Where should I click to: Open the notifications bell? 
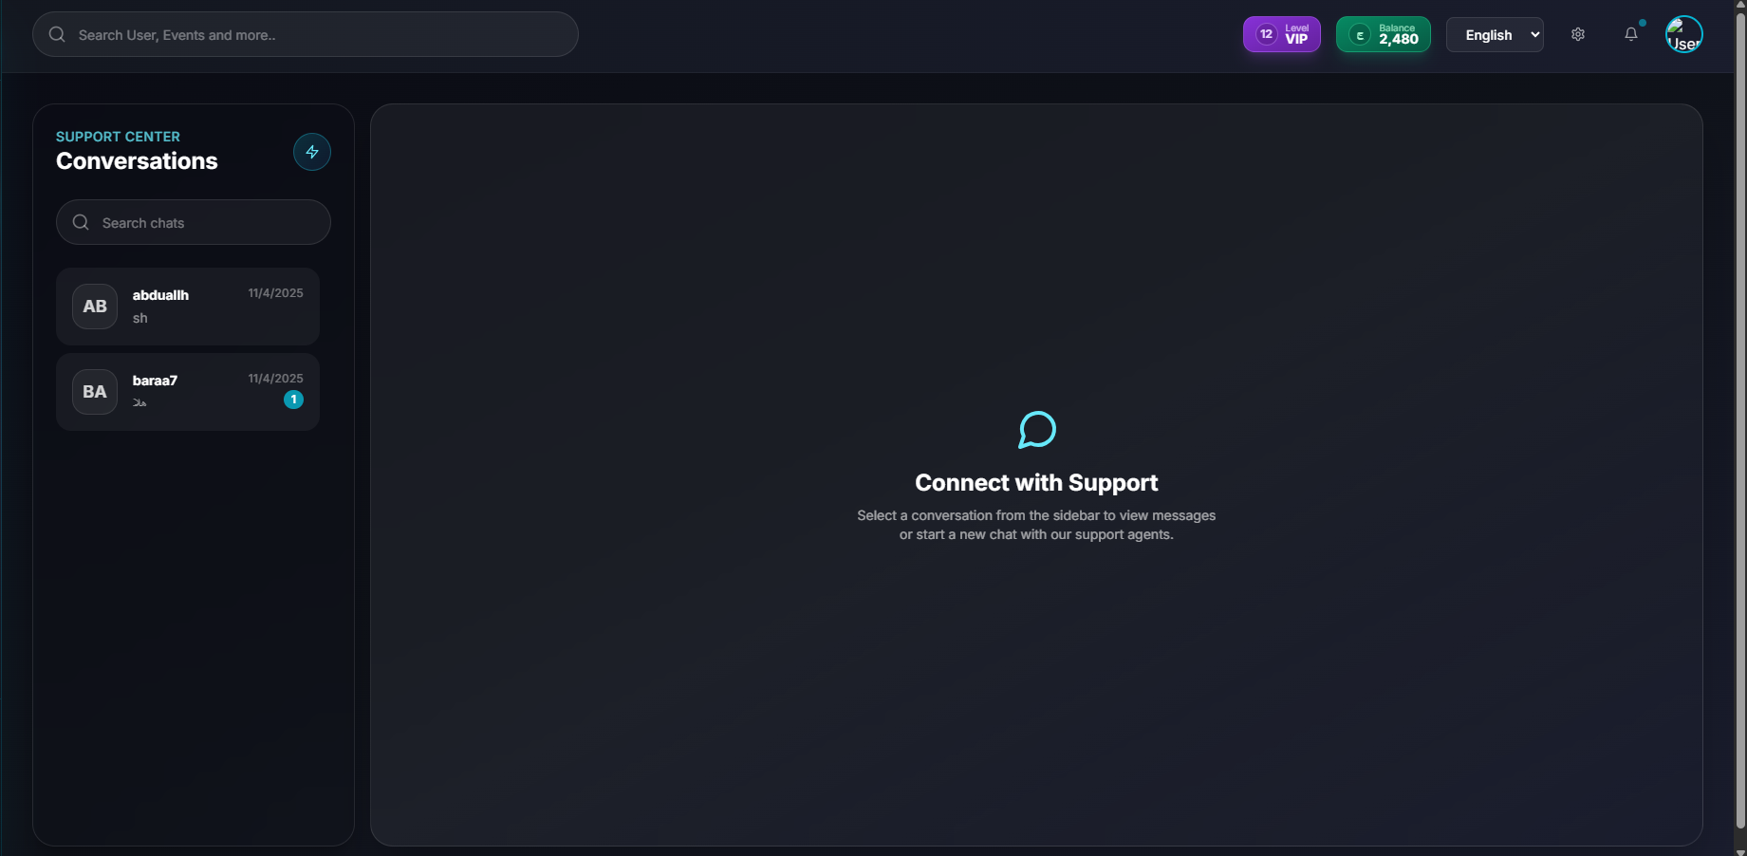click(x=1630, y=35)
